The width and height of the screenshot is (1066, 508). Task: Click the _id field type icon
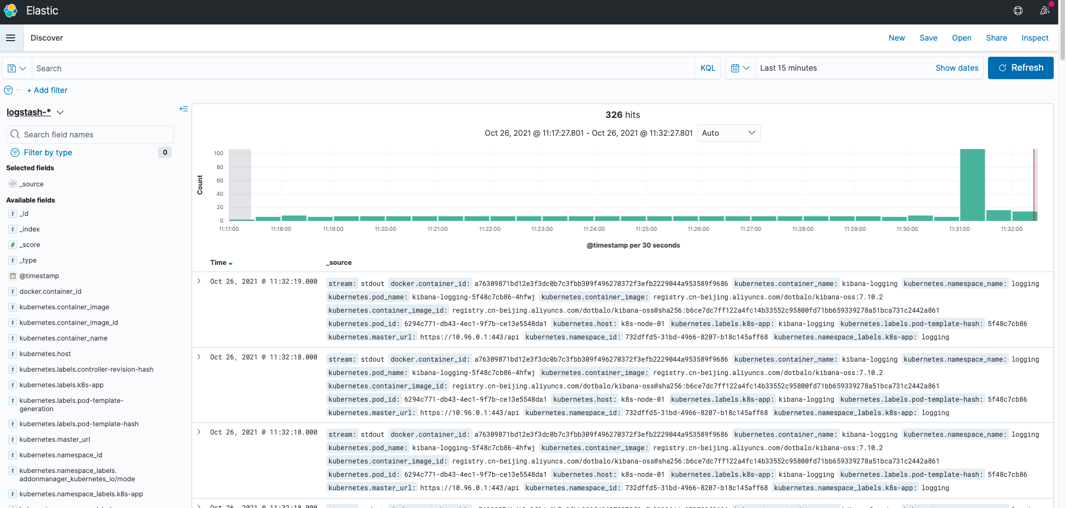(x=13, y=214)
